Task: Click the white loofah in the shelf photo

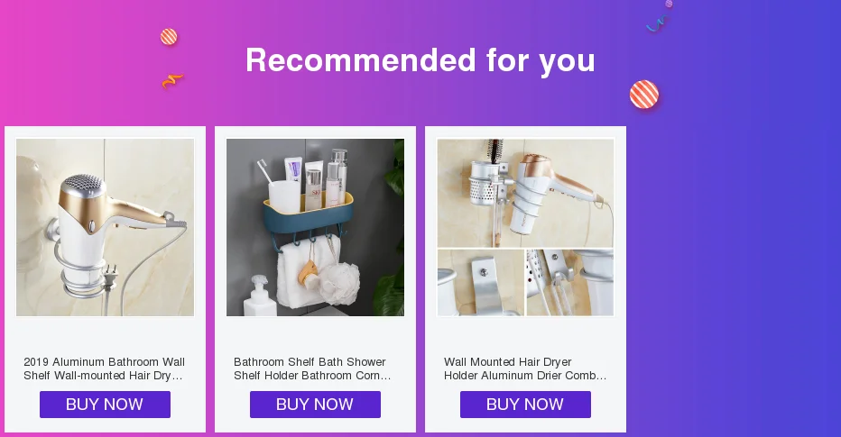Action: click(x=340, y=284)
